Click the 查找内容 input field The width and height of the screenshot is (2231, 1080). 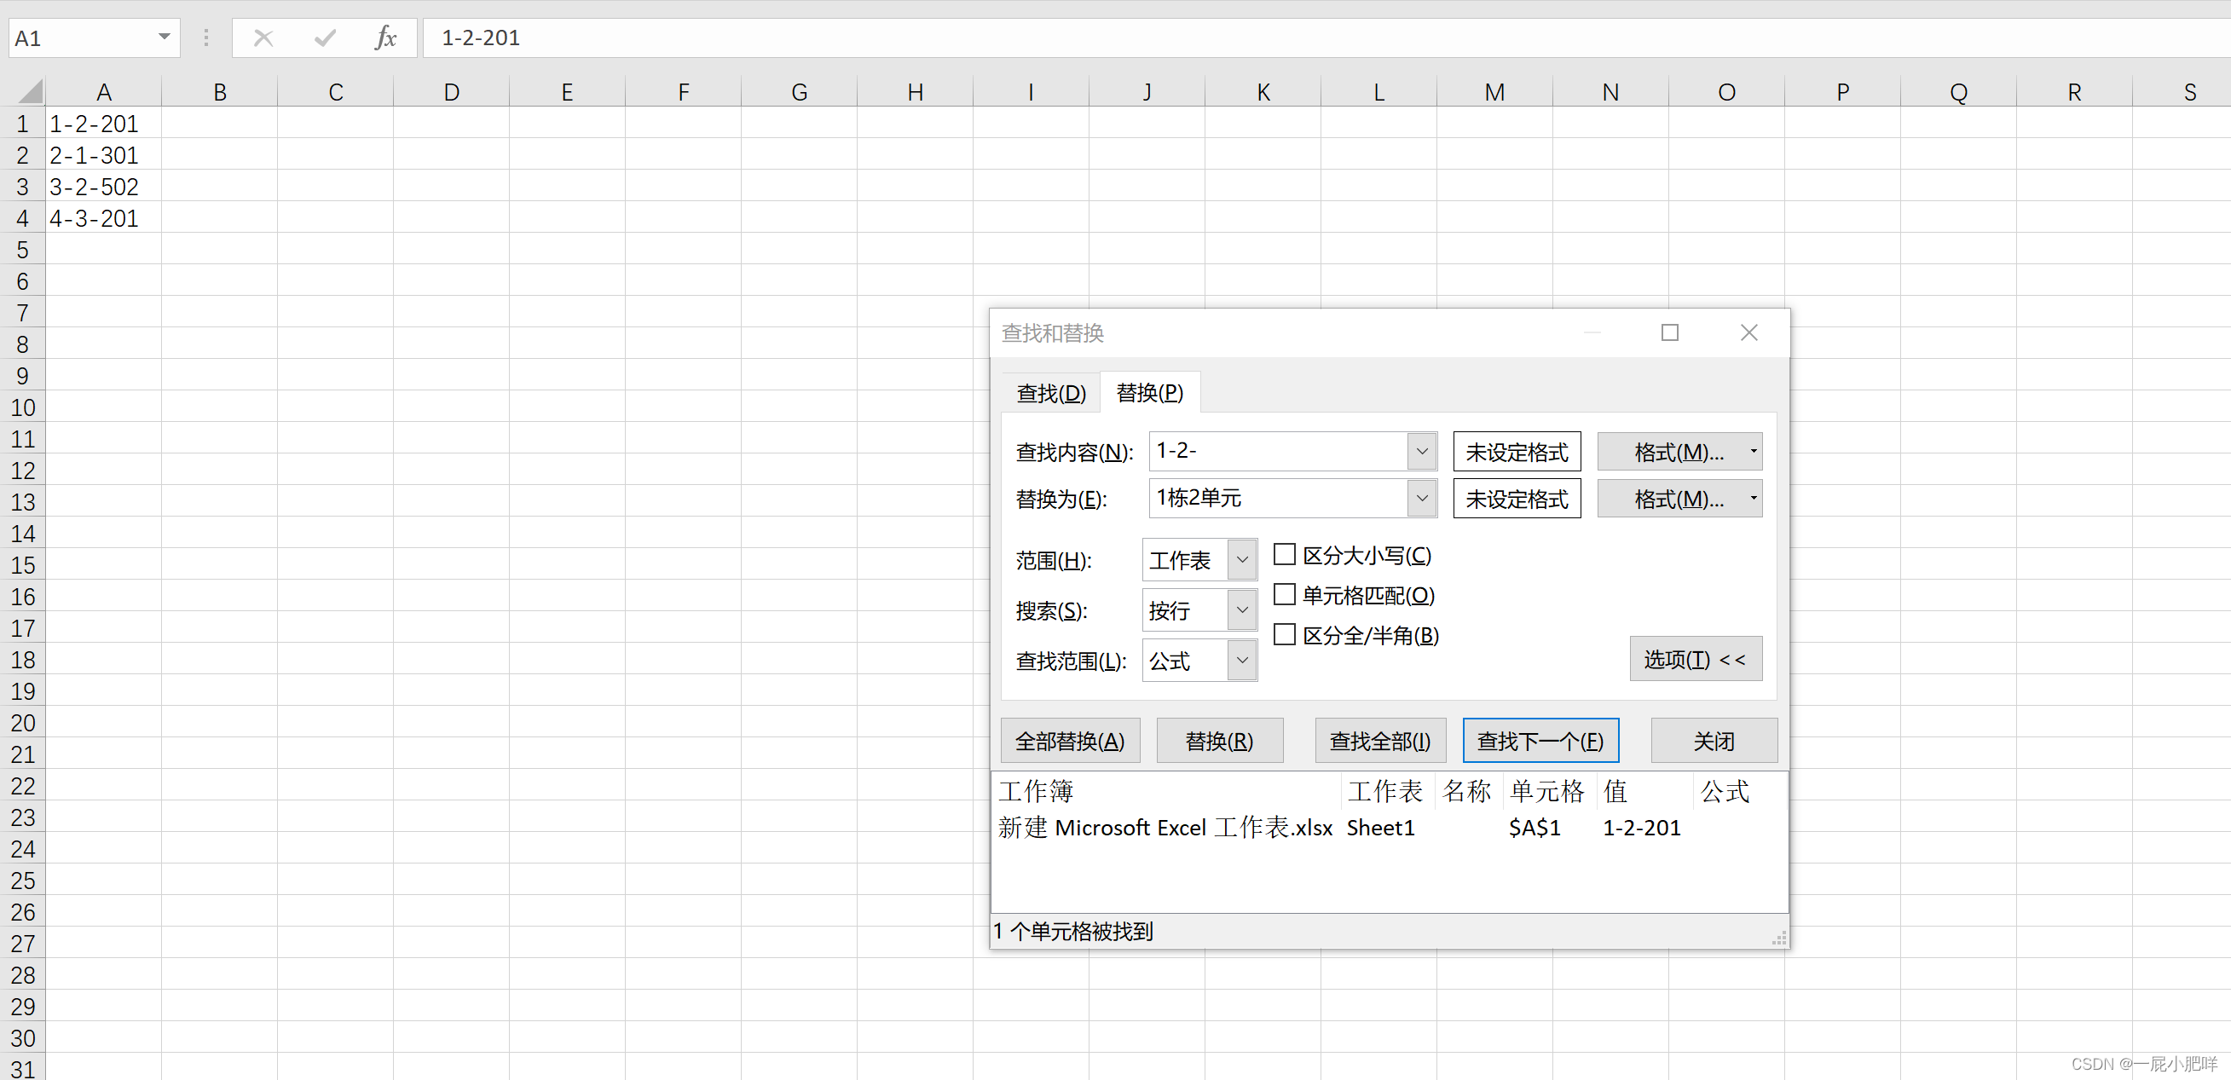coord(1277,451)
